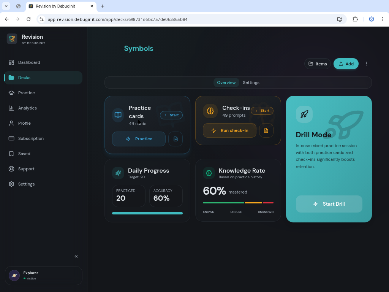This screenshot has height=292, width=389.
Task: Open the Practice cards document icon button
Action: tap(176, 139)
